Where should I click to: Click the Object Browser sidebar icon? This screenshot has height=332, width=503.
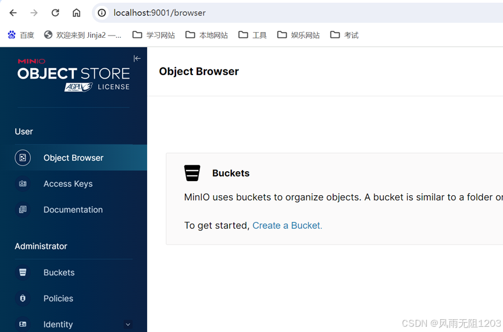[x=23, y=158]
